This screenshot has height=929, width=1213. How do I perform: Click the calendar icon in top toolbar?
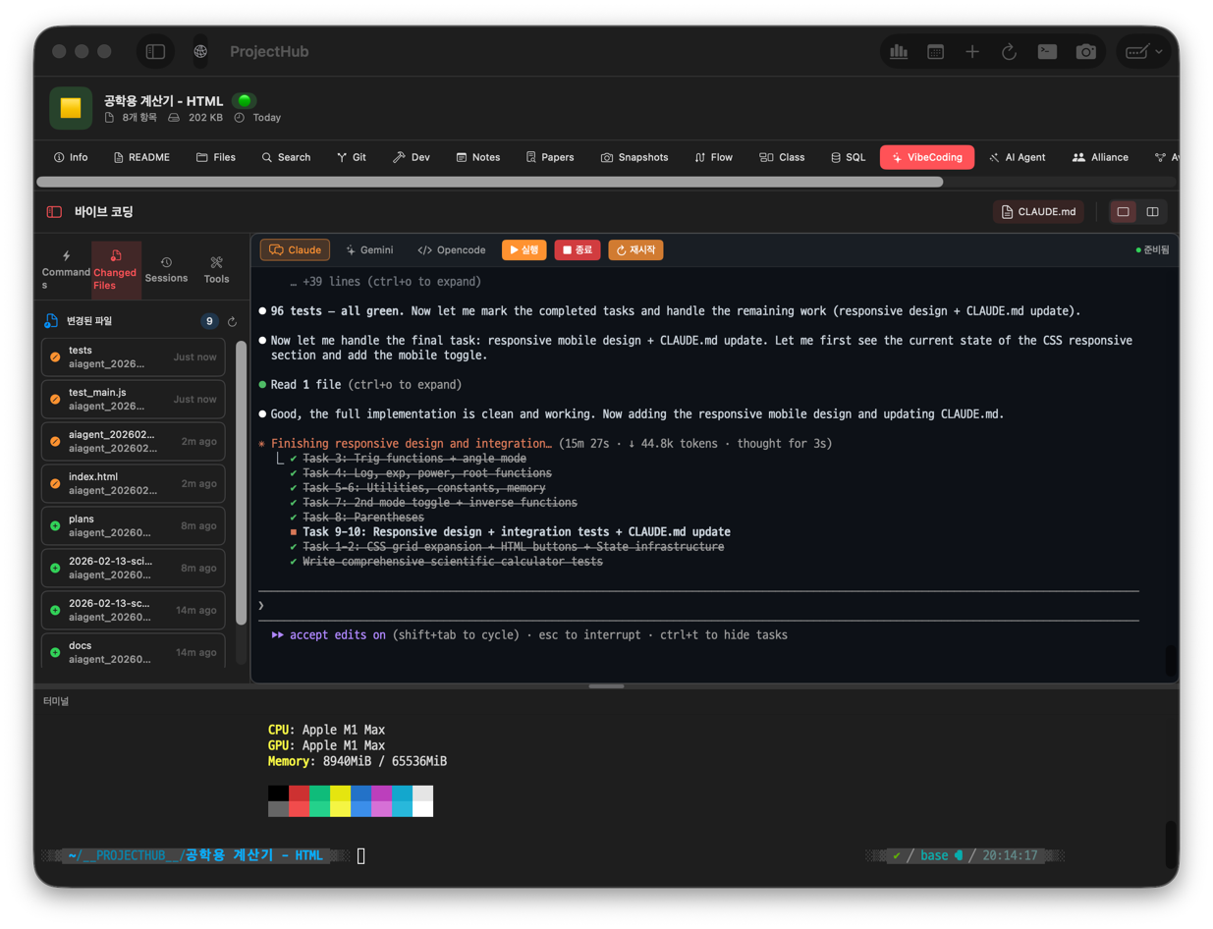coord(935,52)
